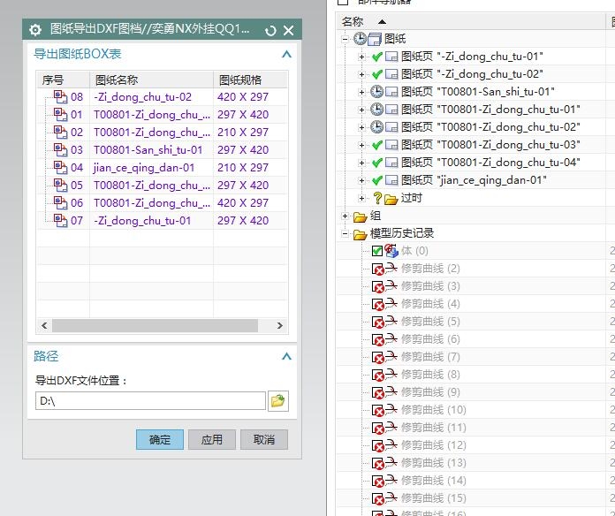Select jian_ce_qing_dan-01 in BOX table
This screenshot has height=516, width=615.
(162, 167)
